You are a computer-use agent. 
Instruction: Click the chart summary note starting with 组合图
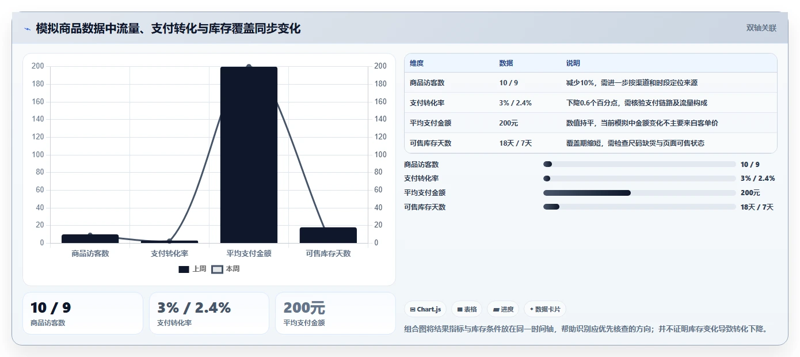pyautogui.click(x=587, y=329)
